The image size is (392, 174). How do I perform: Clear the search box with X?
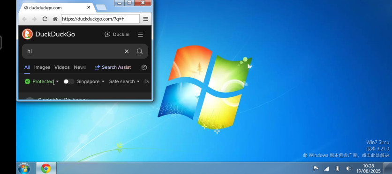pos(127,51)
